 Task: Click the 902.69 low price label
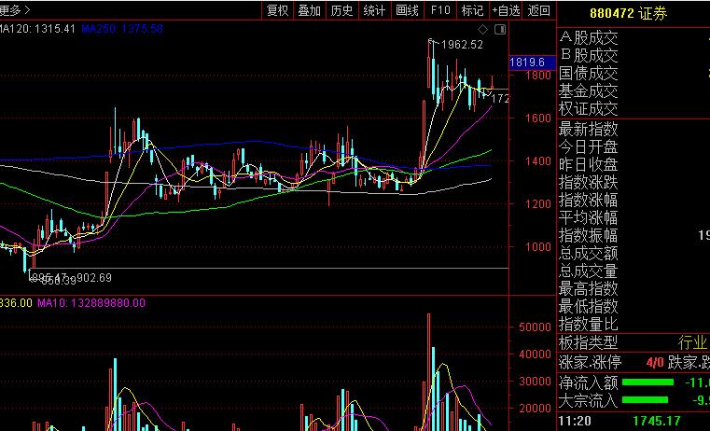pos(93,277)
